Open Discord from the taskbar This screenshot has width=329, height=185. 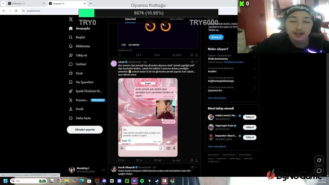point(104,181)
